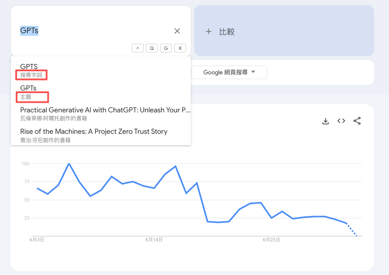Clear the GPTs search term with X
The width and height of the screenshot is (389, 275).
tap(177, 31)
